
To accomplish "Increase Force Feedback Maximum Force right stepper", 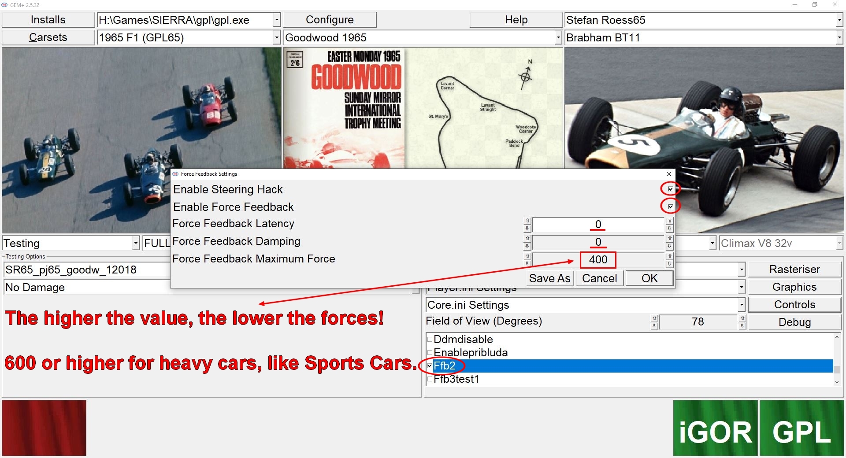I will pos(669,256).
